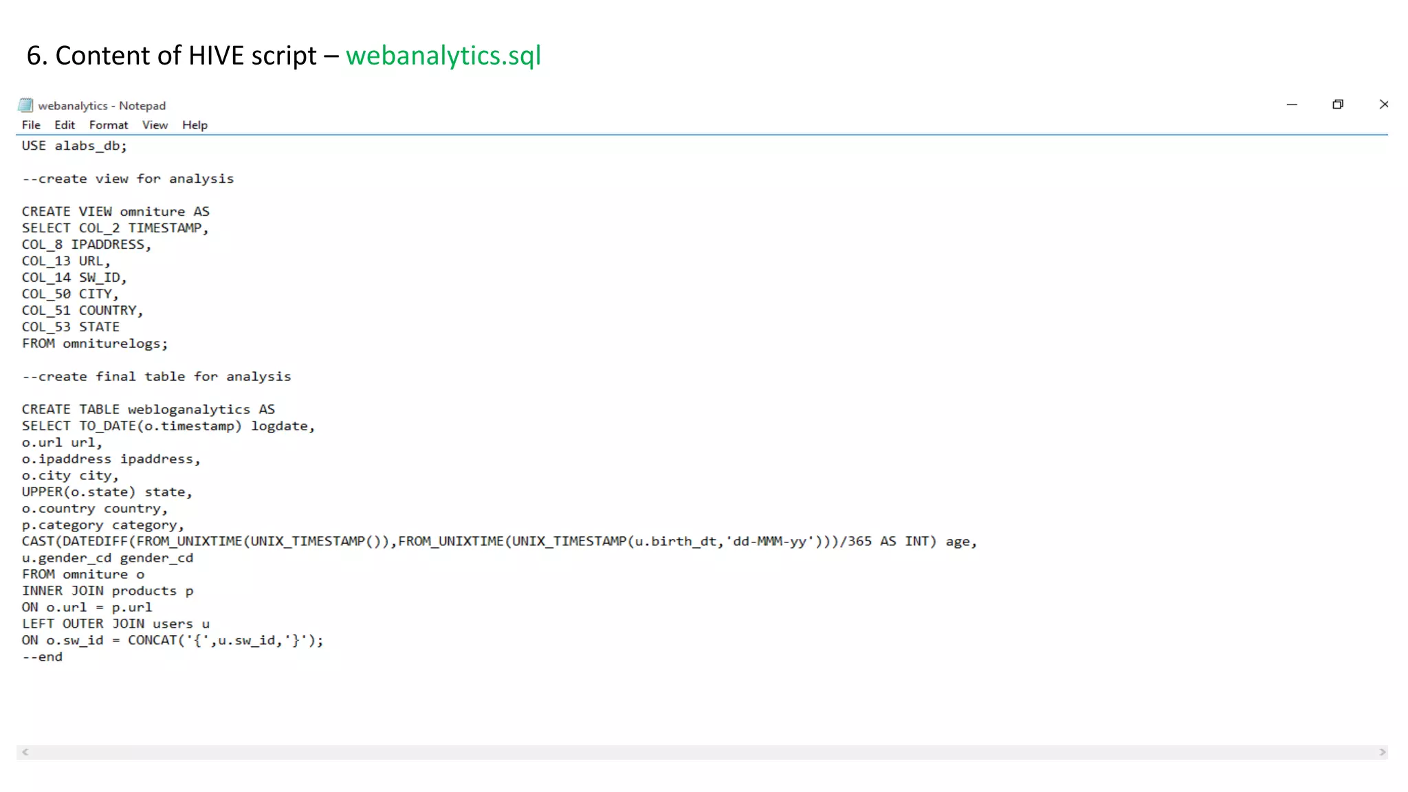Open the Format menu
Image resolution: width=1408 pixels, height=792 pixels.
click(109, 125)
